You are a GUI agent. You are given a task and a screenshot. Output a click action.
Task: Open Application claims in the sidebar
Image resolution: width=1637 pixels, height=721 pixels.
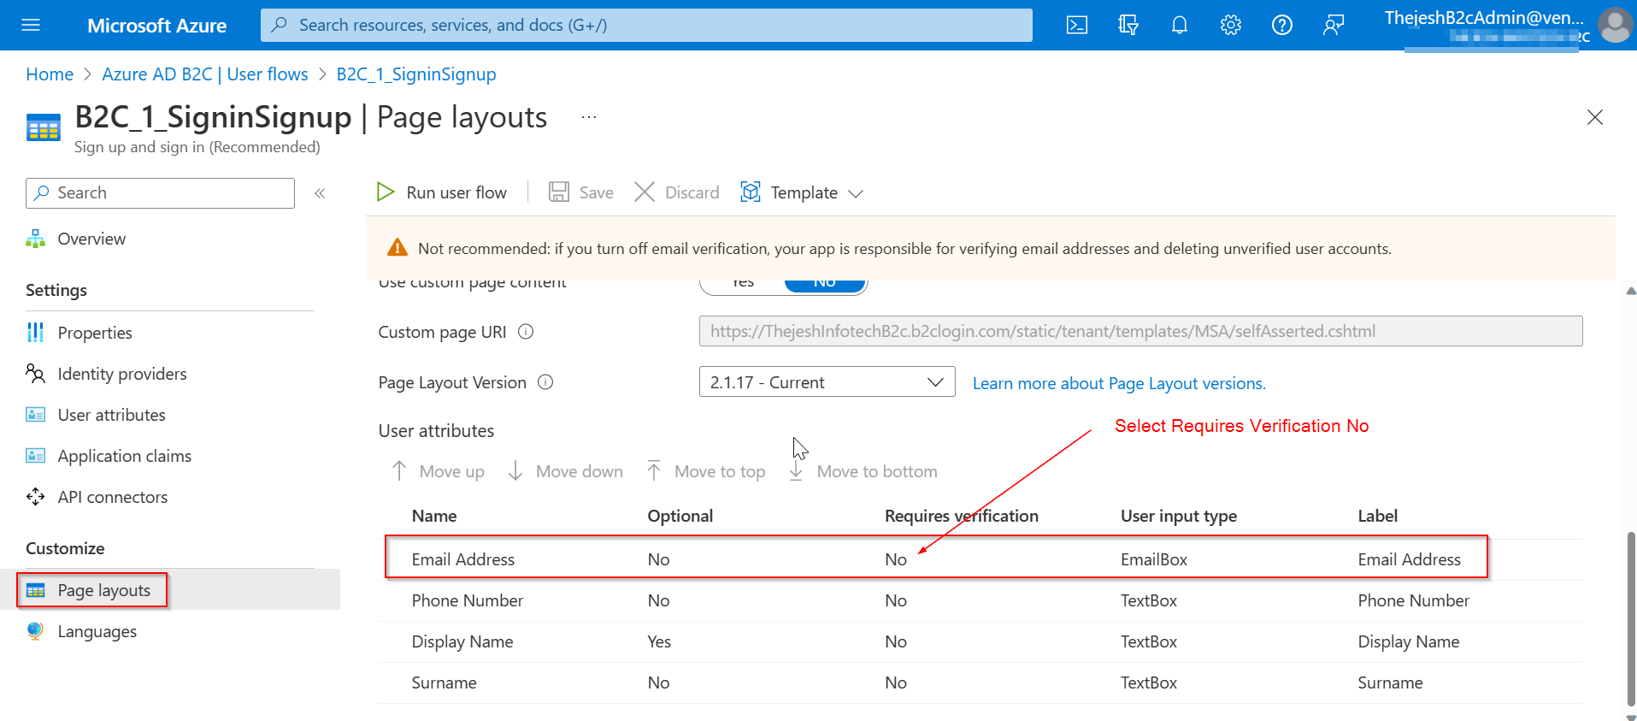click(x=125, y=456)
